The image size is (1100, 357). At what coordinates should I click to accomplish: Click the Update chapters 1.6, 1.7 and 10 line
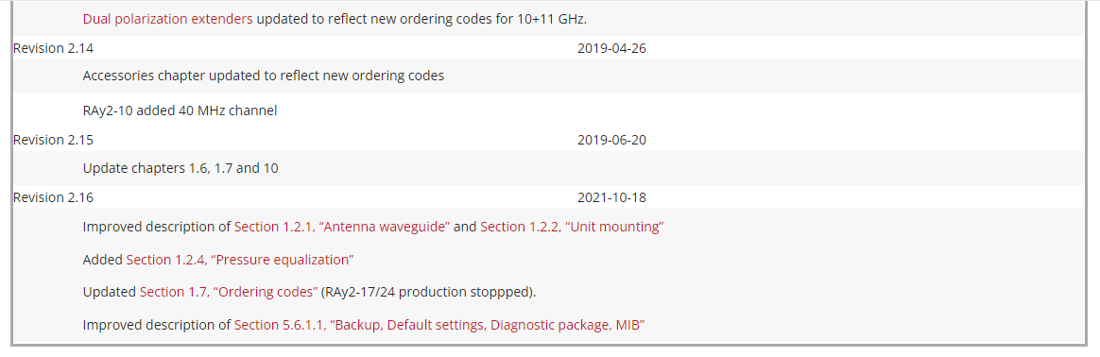pyautogui.click(x=180, y=168)
